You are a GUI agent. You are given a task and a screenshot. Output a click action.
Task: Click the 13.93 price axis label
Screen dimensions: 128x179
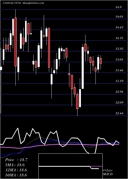pos(120,49)
